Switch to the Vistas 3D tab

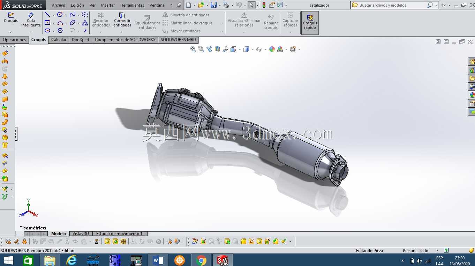click(x=81, y=234)
